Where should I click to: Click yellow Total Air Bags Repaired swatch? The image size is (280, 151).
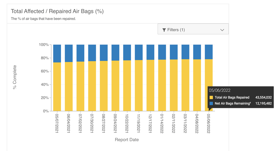pyautogui.click(x=211, y=98)
